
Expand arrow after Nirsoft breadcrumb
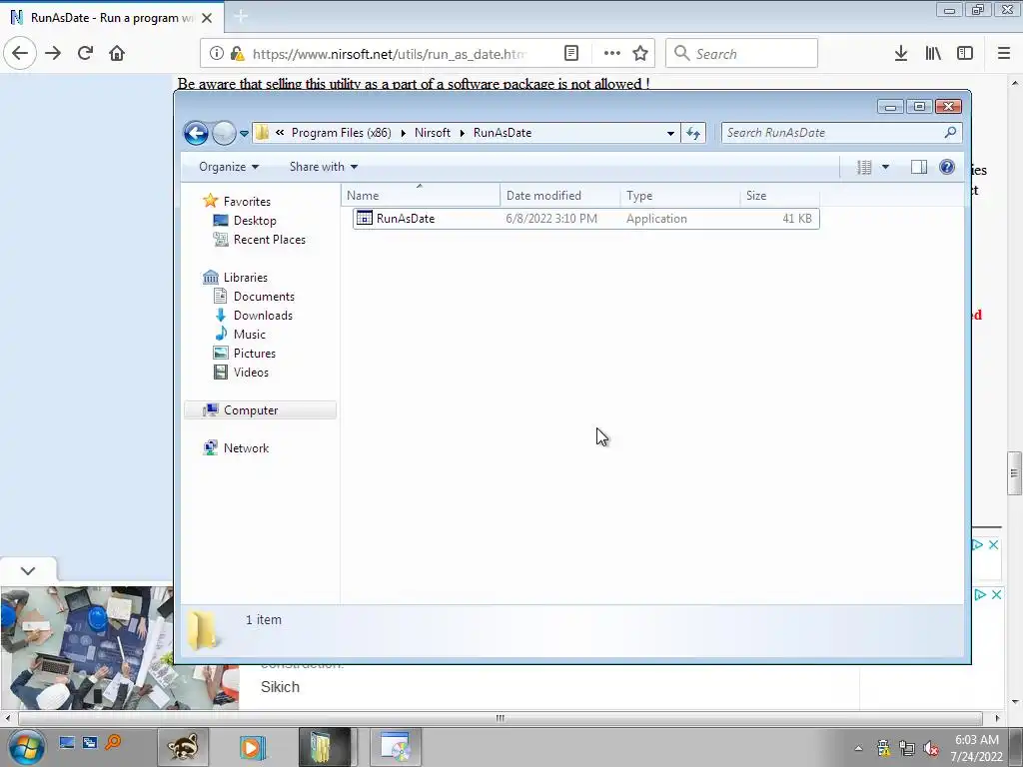462,133
